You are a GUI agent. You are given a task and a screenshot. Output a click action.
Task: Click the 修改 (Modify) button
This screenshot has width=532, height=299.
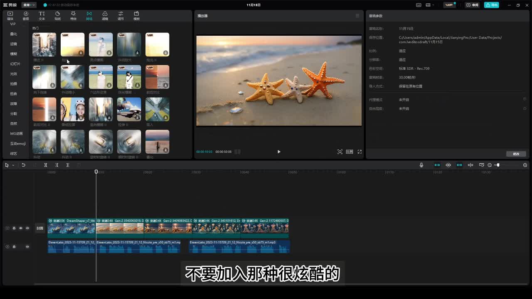coord(516,154)
